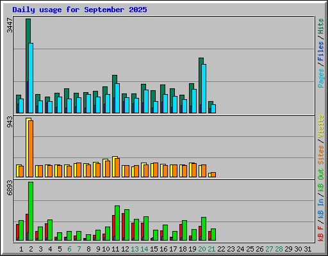Select green weekend day 7 label
Image resolution: width=328 pixels, height=256 pixels.
[79, 249]
